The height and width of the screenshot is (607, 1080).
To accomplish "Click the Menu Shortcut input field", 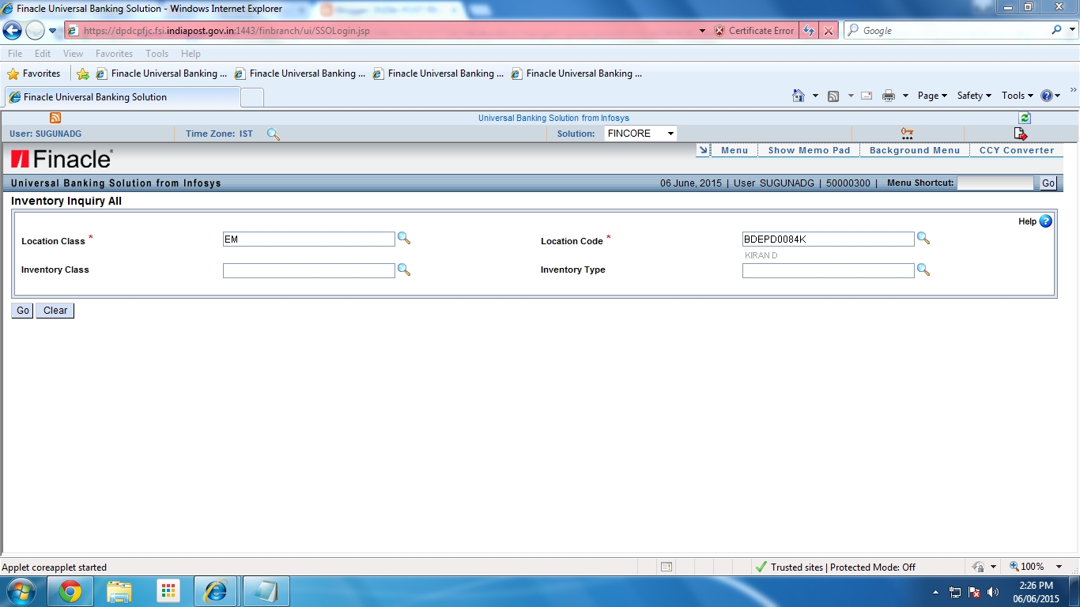I will tap(996, 183).
